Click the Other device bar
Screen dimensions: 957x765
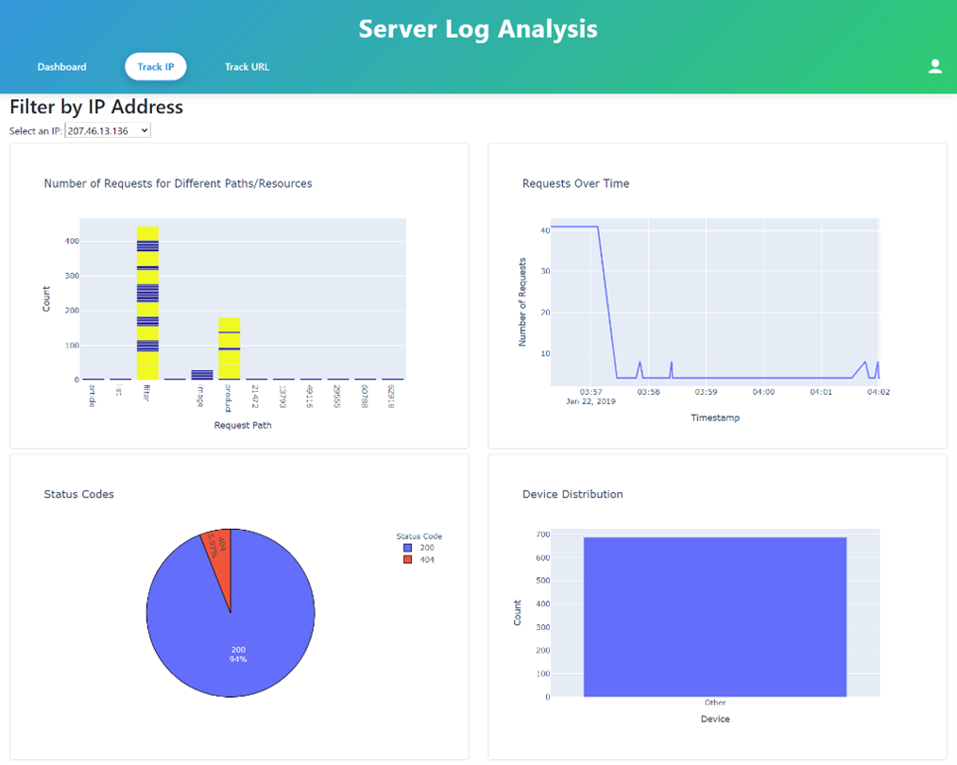tap(714, 619)
